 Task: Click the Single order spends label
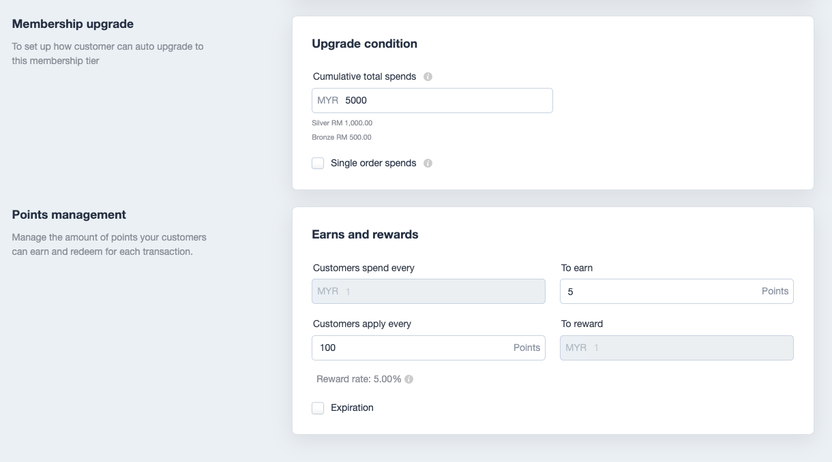click(x=373, y=164)
